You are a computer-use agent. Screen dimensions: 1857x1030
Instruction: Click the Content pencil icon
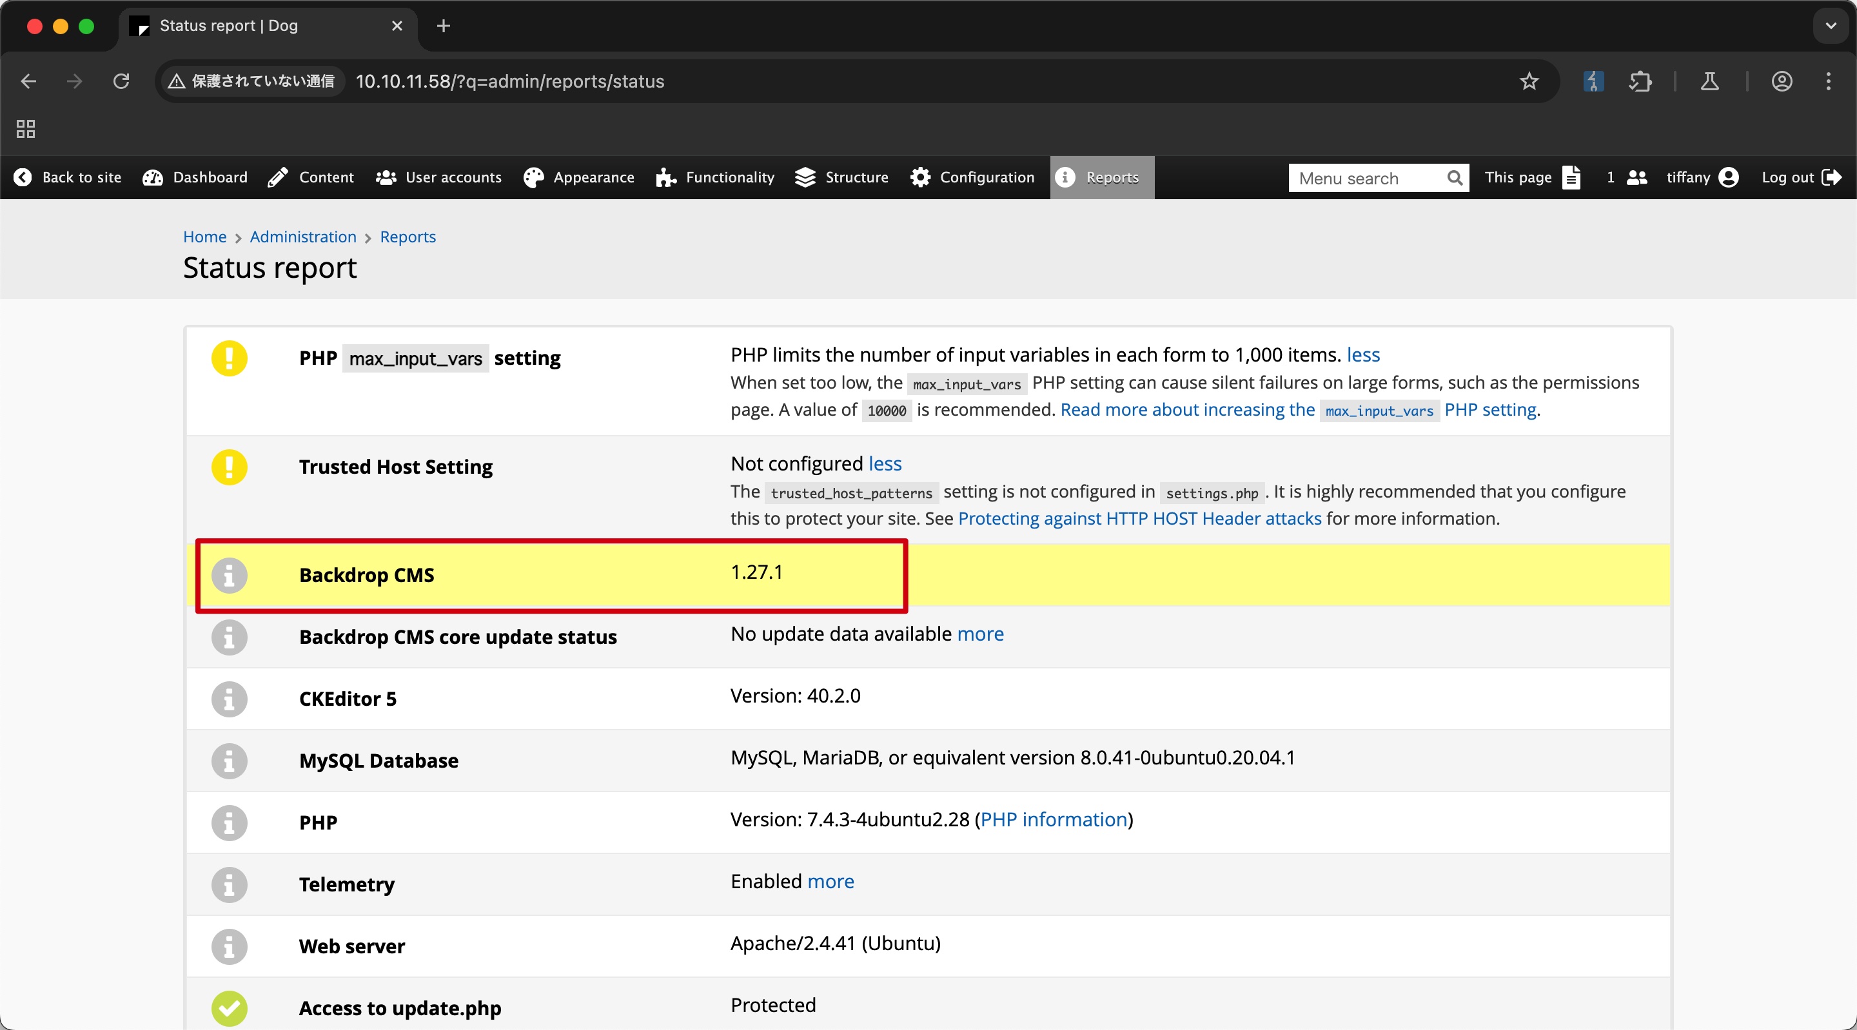[x=277, y=177]
